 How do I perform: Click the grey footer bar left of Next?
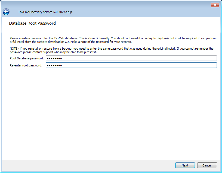tap(82, 165)
